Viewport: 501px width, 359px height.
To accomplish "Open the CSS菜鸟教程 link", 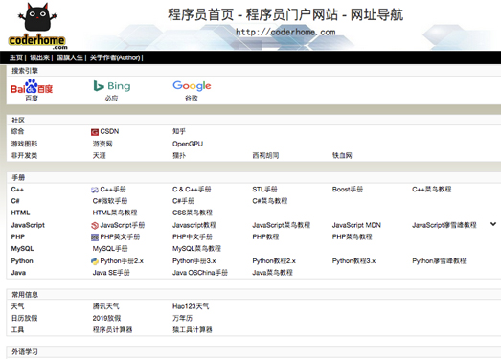I will 193,213.
